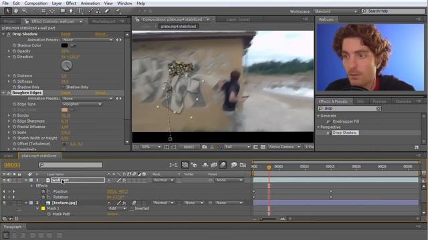428x240 pixels.
Task: Open Drop Shadow Animation Presets dropdown
Action: pos(87,40)
